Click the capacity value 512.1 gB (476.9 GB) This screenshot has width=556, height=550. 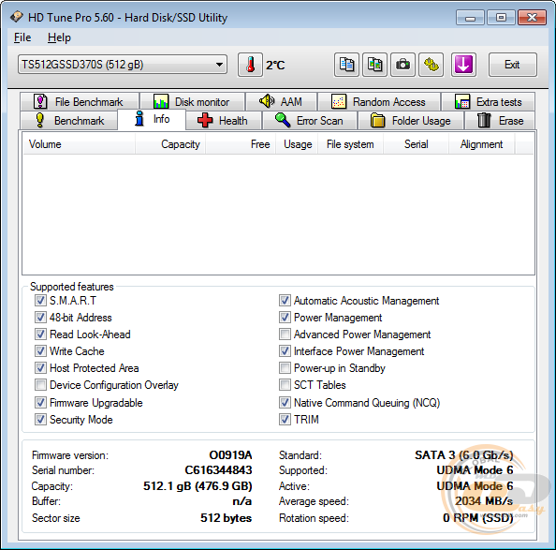pyautogui.click(x=198, y=485)
